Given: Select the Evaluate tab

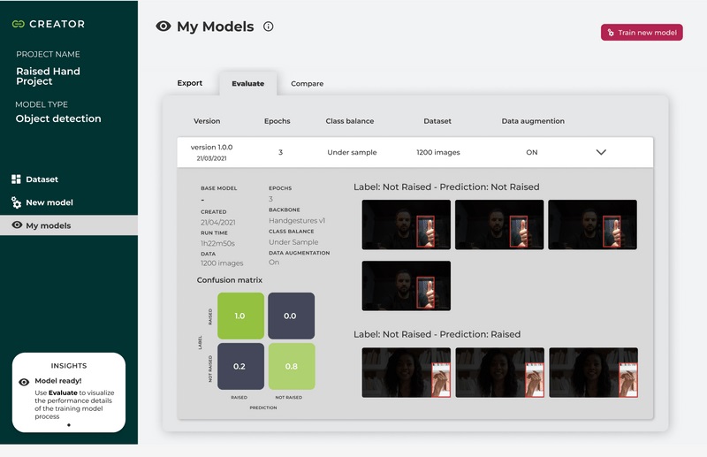Looking at the screenshot, I should [248, 83].
